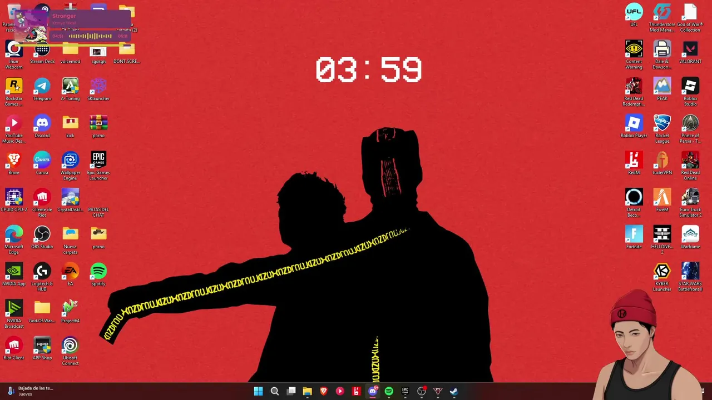
Task: Open Microsoft Edge desktop shortcut
Action: click(x=14, y=240)
